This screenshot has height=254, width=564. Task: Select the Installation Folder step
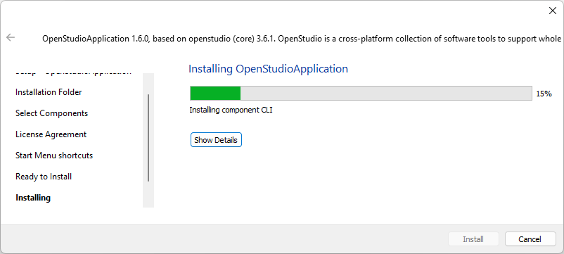(49, 92)
